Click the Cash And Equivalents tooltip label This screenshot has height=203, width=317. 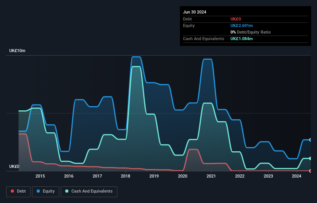(203, 39)
